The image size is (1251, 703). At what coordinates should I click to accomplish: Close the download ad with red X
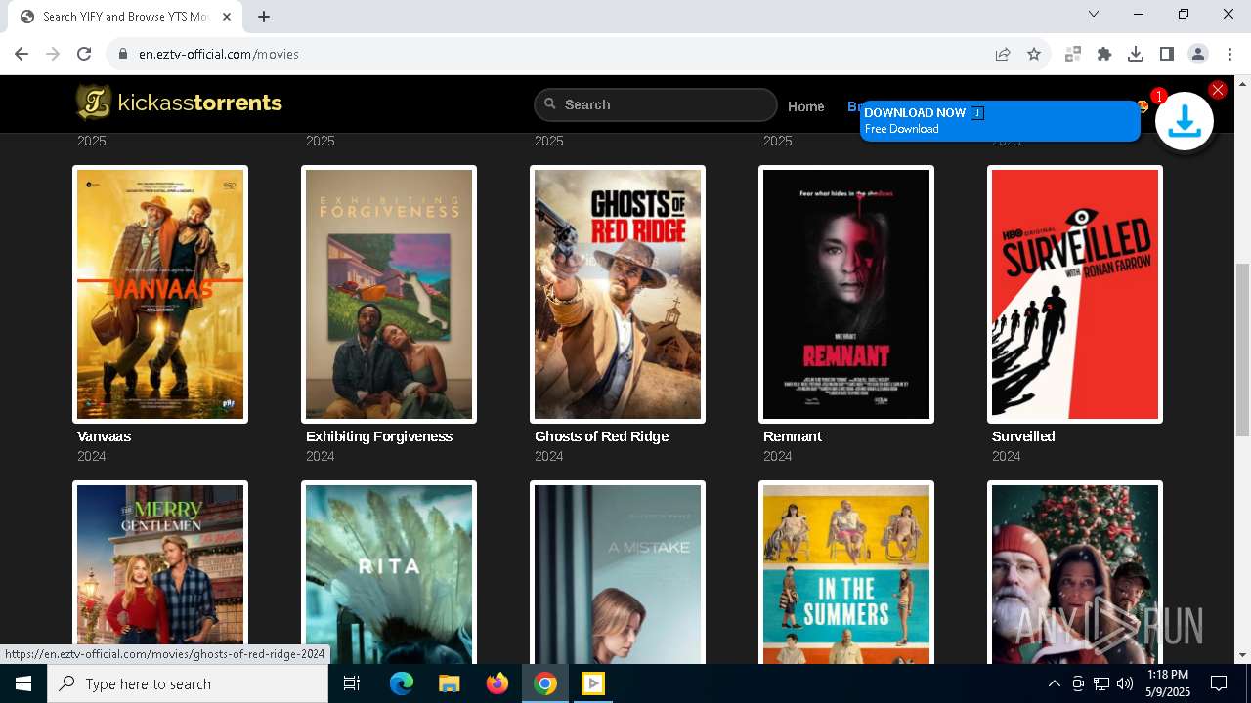[1217, 90]
